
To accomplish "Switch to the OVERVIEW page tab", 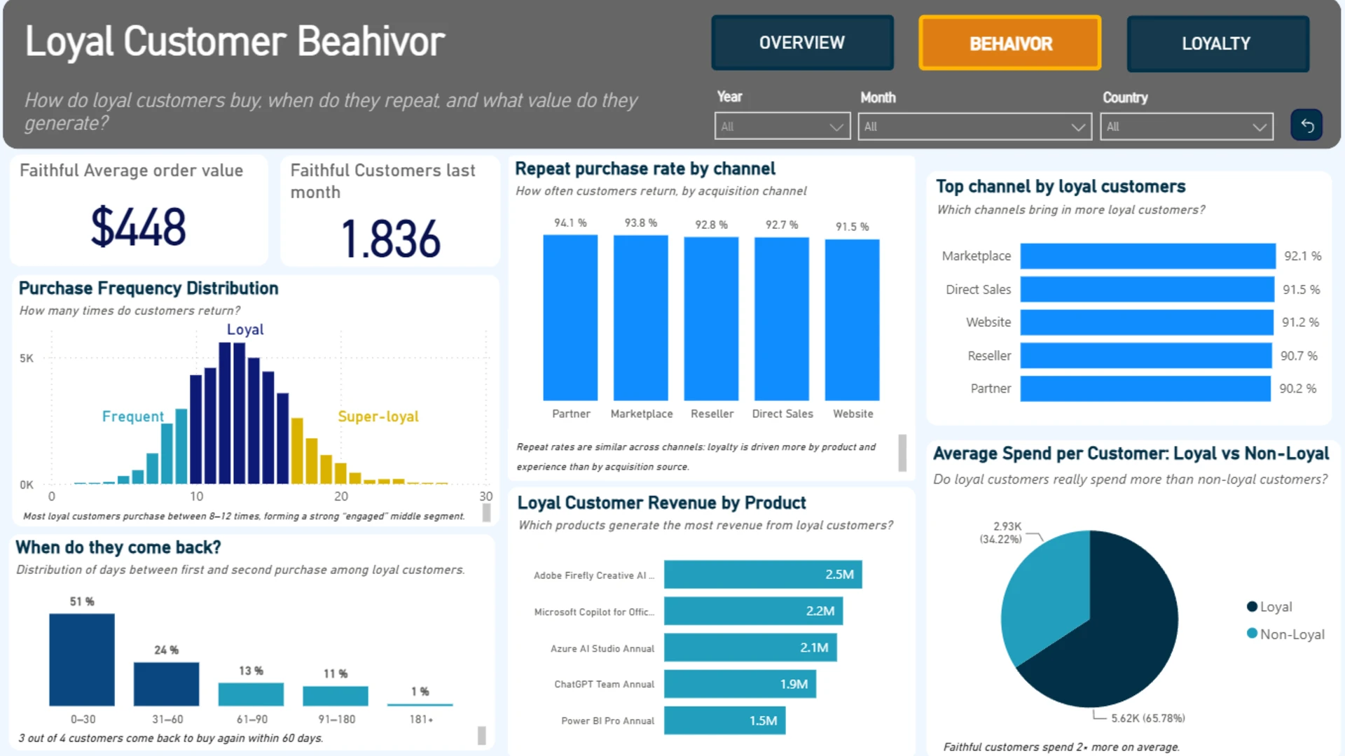I will [802, 43].
